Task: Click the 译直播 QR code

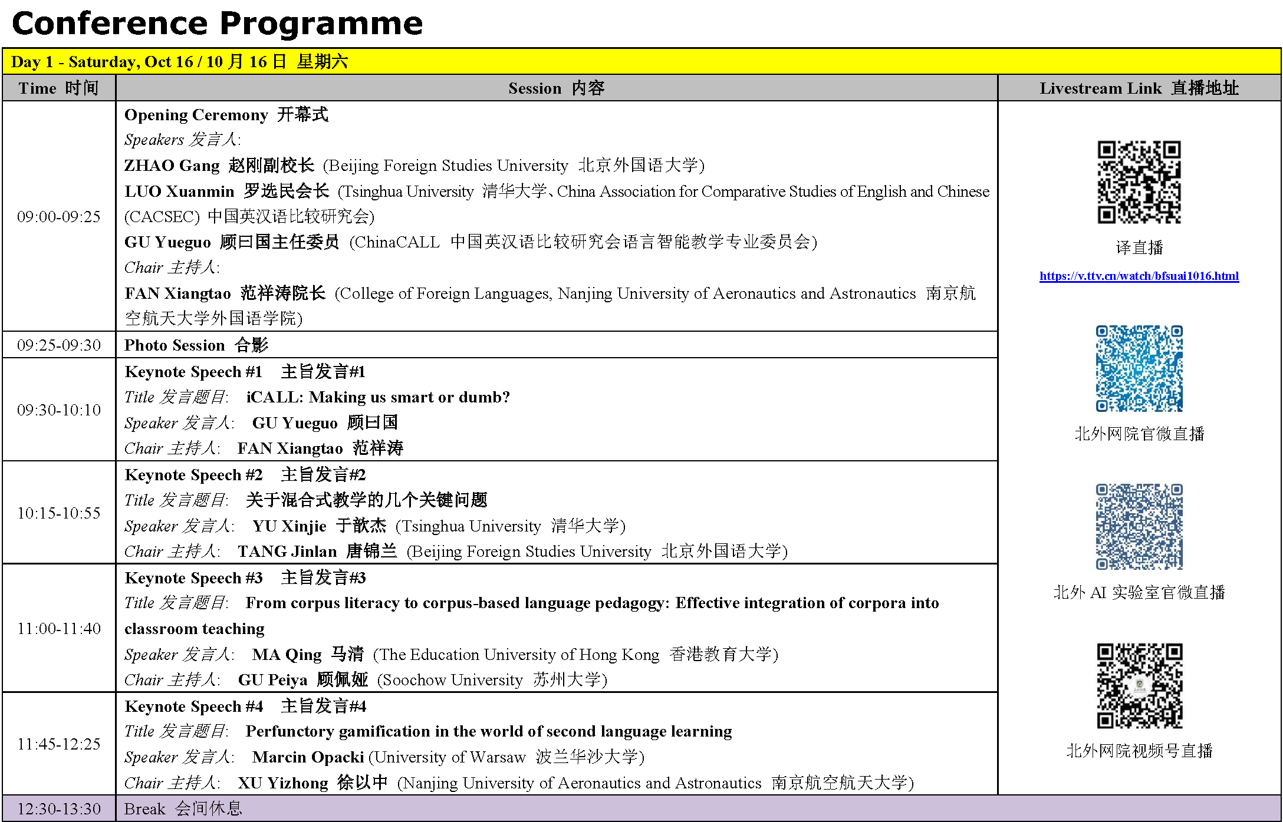Action: point(1139,182)
